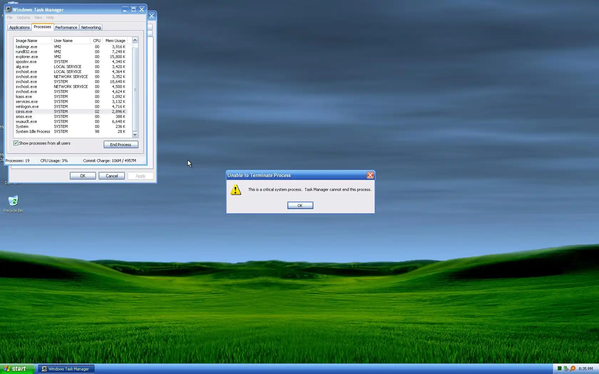Open the Help menu

click(50, 17)
